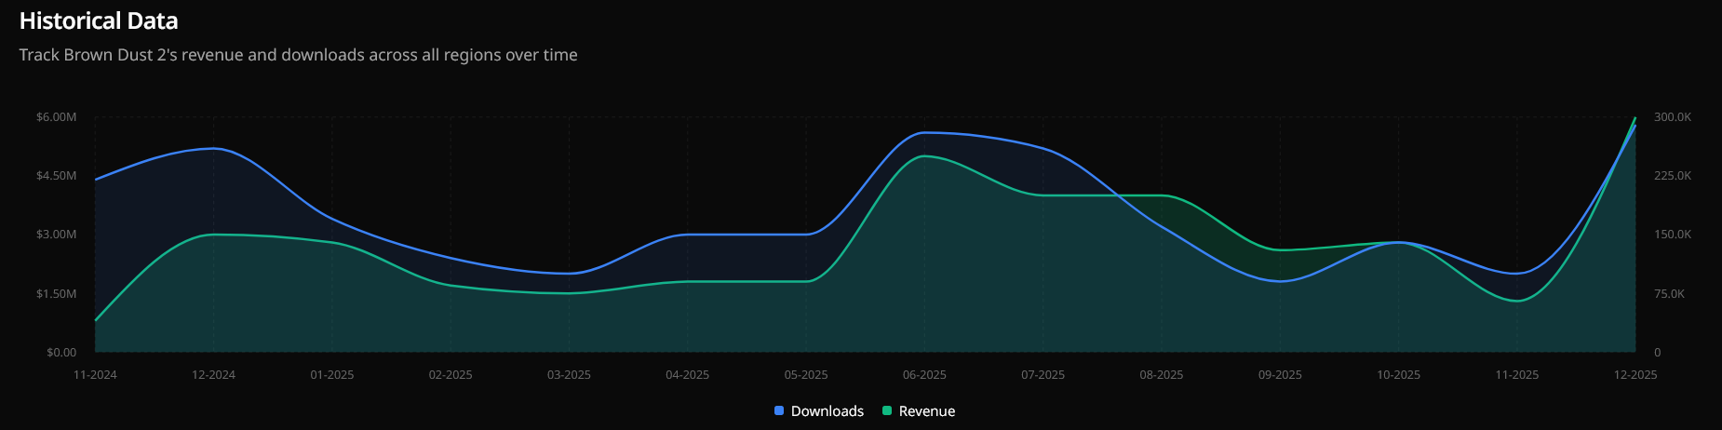
Task: Click the $4.50M revenue axis label
Action: 56,176
